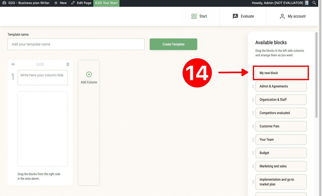Viewport: 322px width, 196px height.
Task: Open G2G Tool Start admin item
Action: (106, 3)
